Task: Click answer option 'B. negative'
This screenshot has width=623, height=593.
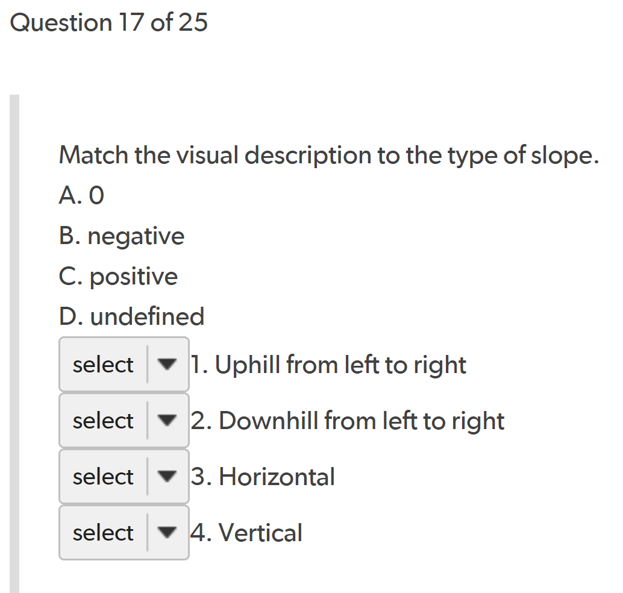Action: (122, 236)
